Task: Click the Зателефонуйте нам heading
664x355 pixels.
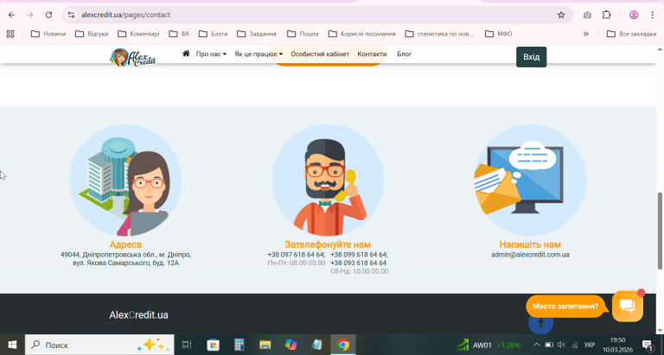Action: click(328, 244)
